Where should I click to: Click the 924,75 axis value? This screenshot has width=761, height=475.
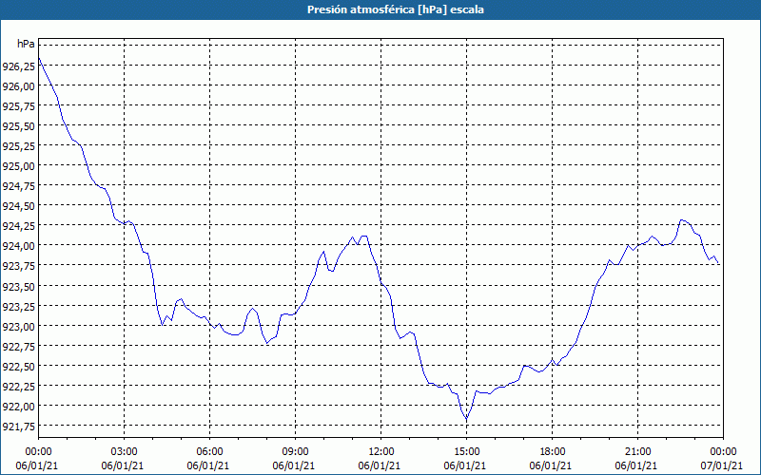pos(18,186)
